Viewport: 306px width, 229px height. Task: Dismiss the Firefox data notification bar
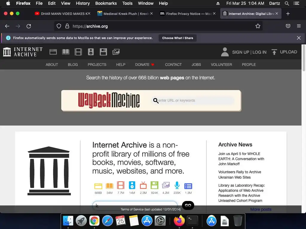[x=299, y=38]
